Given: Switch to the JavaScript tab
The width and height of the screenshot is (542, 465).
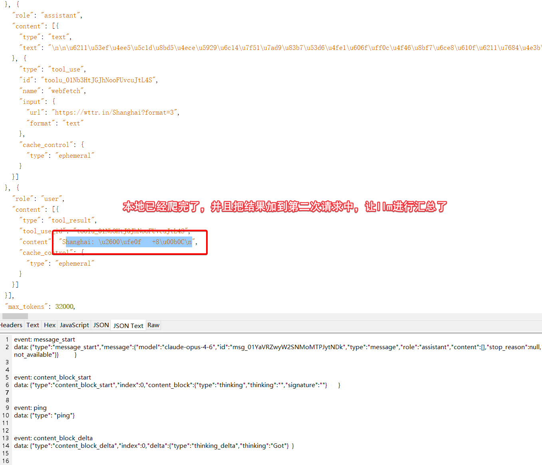Looking at the screenshot, I should (74, 325).
